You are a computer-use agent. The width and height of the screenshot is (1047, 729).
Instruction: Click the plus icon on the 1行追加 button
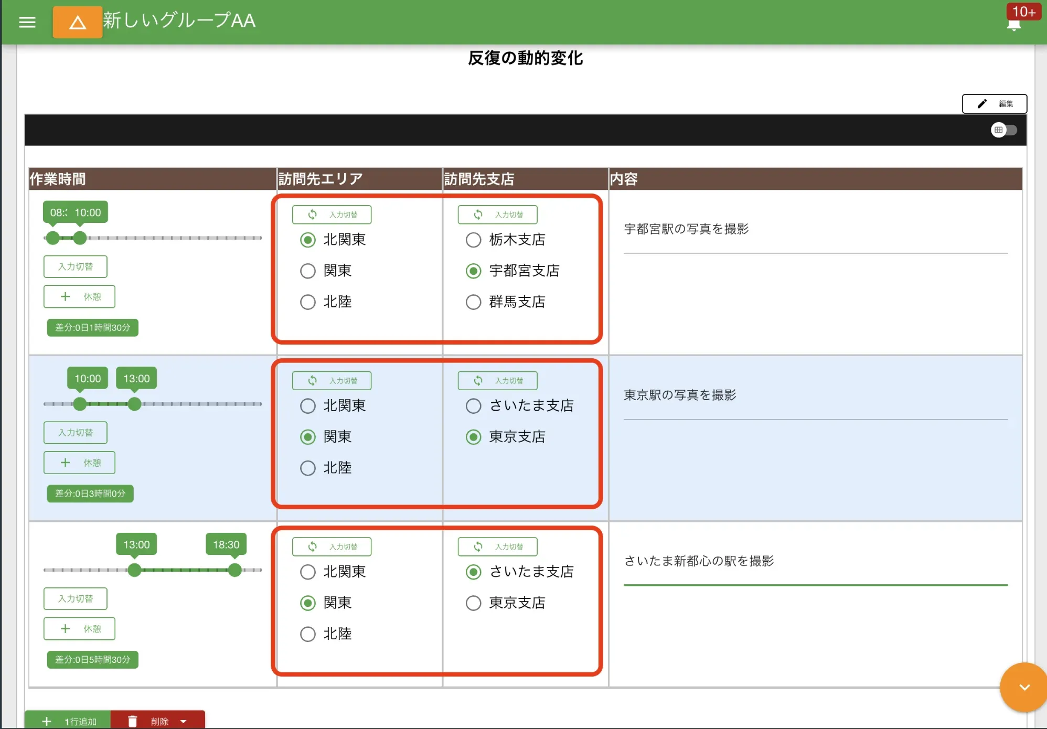47,721
